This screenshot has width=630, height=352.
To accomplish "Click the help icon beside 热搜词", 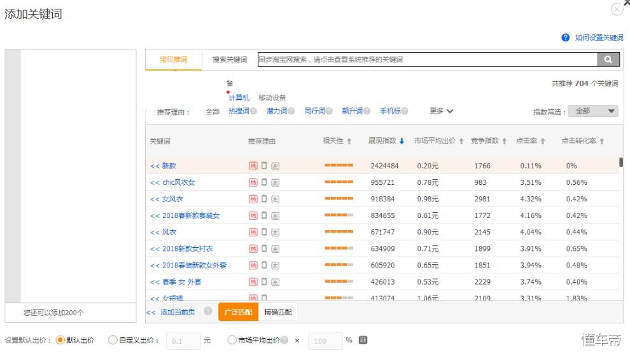I will coord(253,111).
